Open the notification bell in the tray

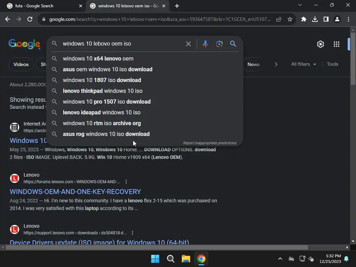(346, 259)
